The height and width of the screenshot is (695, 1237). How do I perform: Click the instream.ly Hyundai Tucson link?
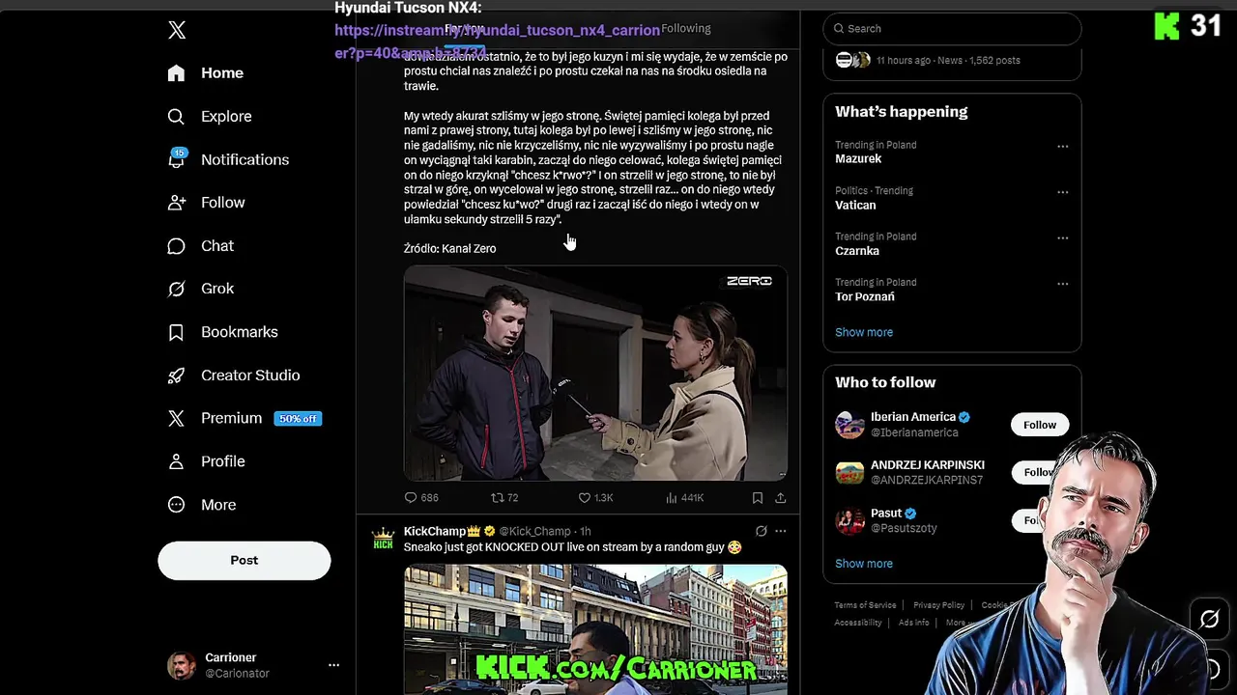pos(497,42)
